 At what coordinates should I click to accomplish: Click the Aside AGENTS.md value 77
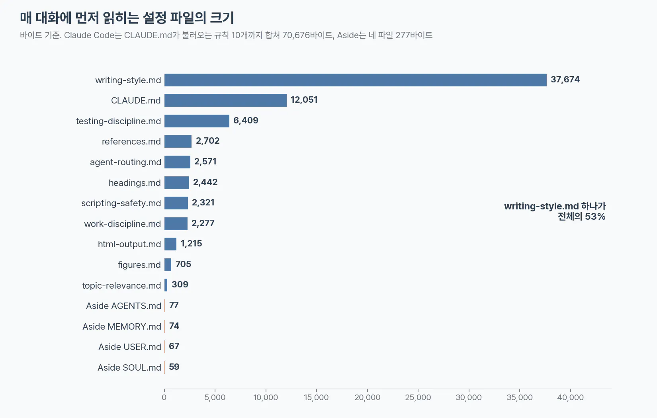tap(174, 305)
